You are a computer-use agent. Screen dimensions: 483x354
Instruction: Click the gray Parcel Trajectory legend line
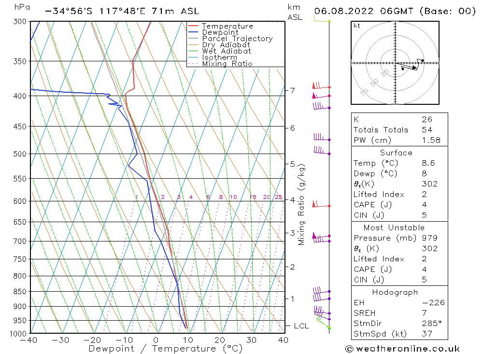click(x=193, y=39)
